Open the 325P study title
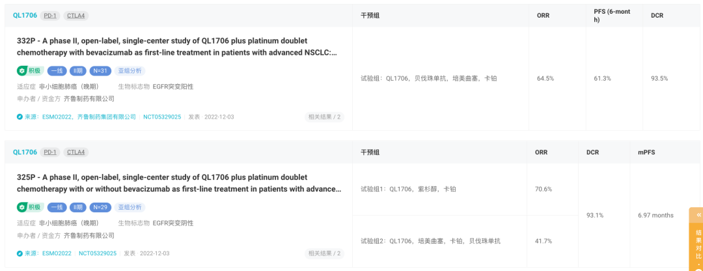The image size is (703, 271). (x=179, y=182)
